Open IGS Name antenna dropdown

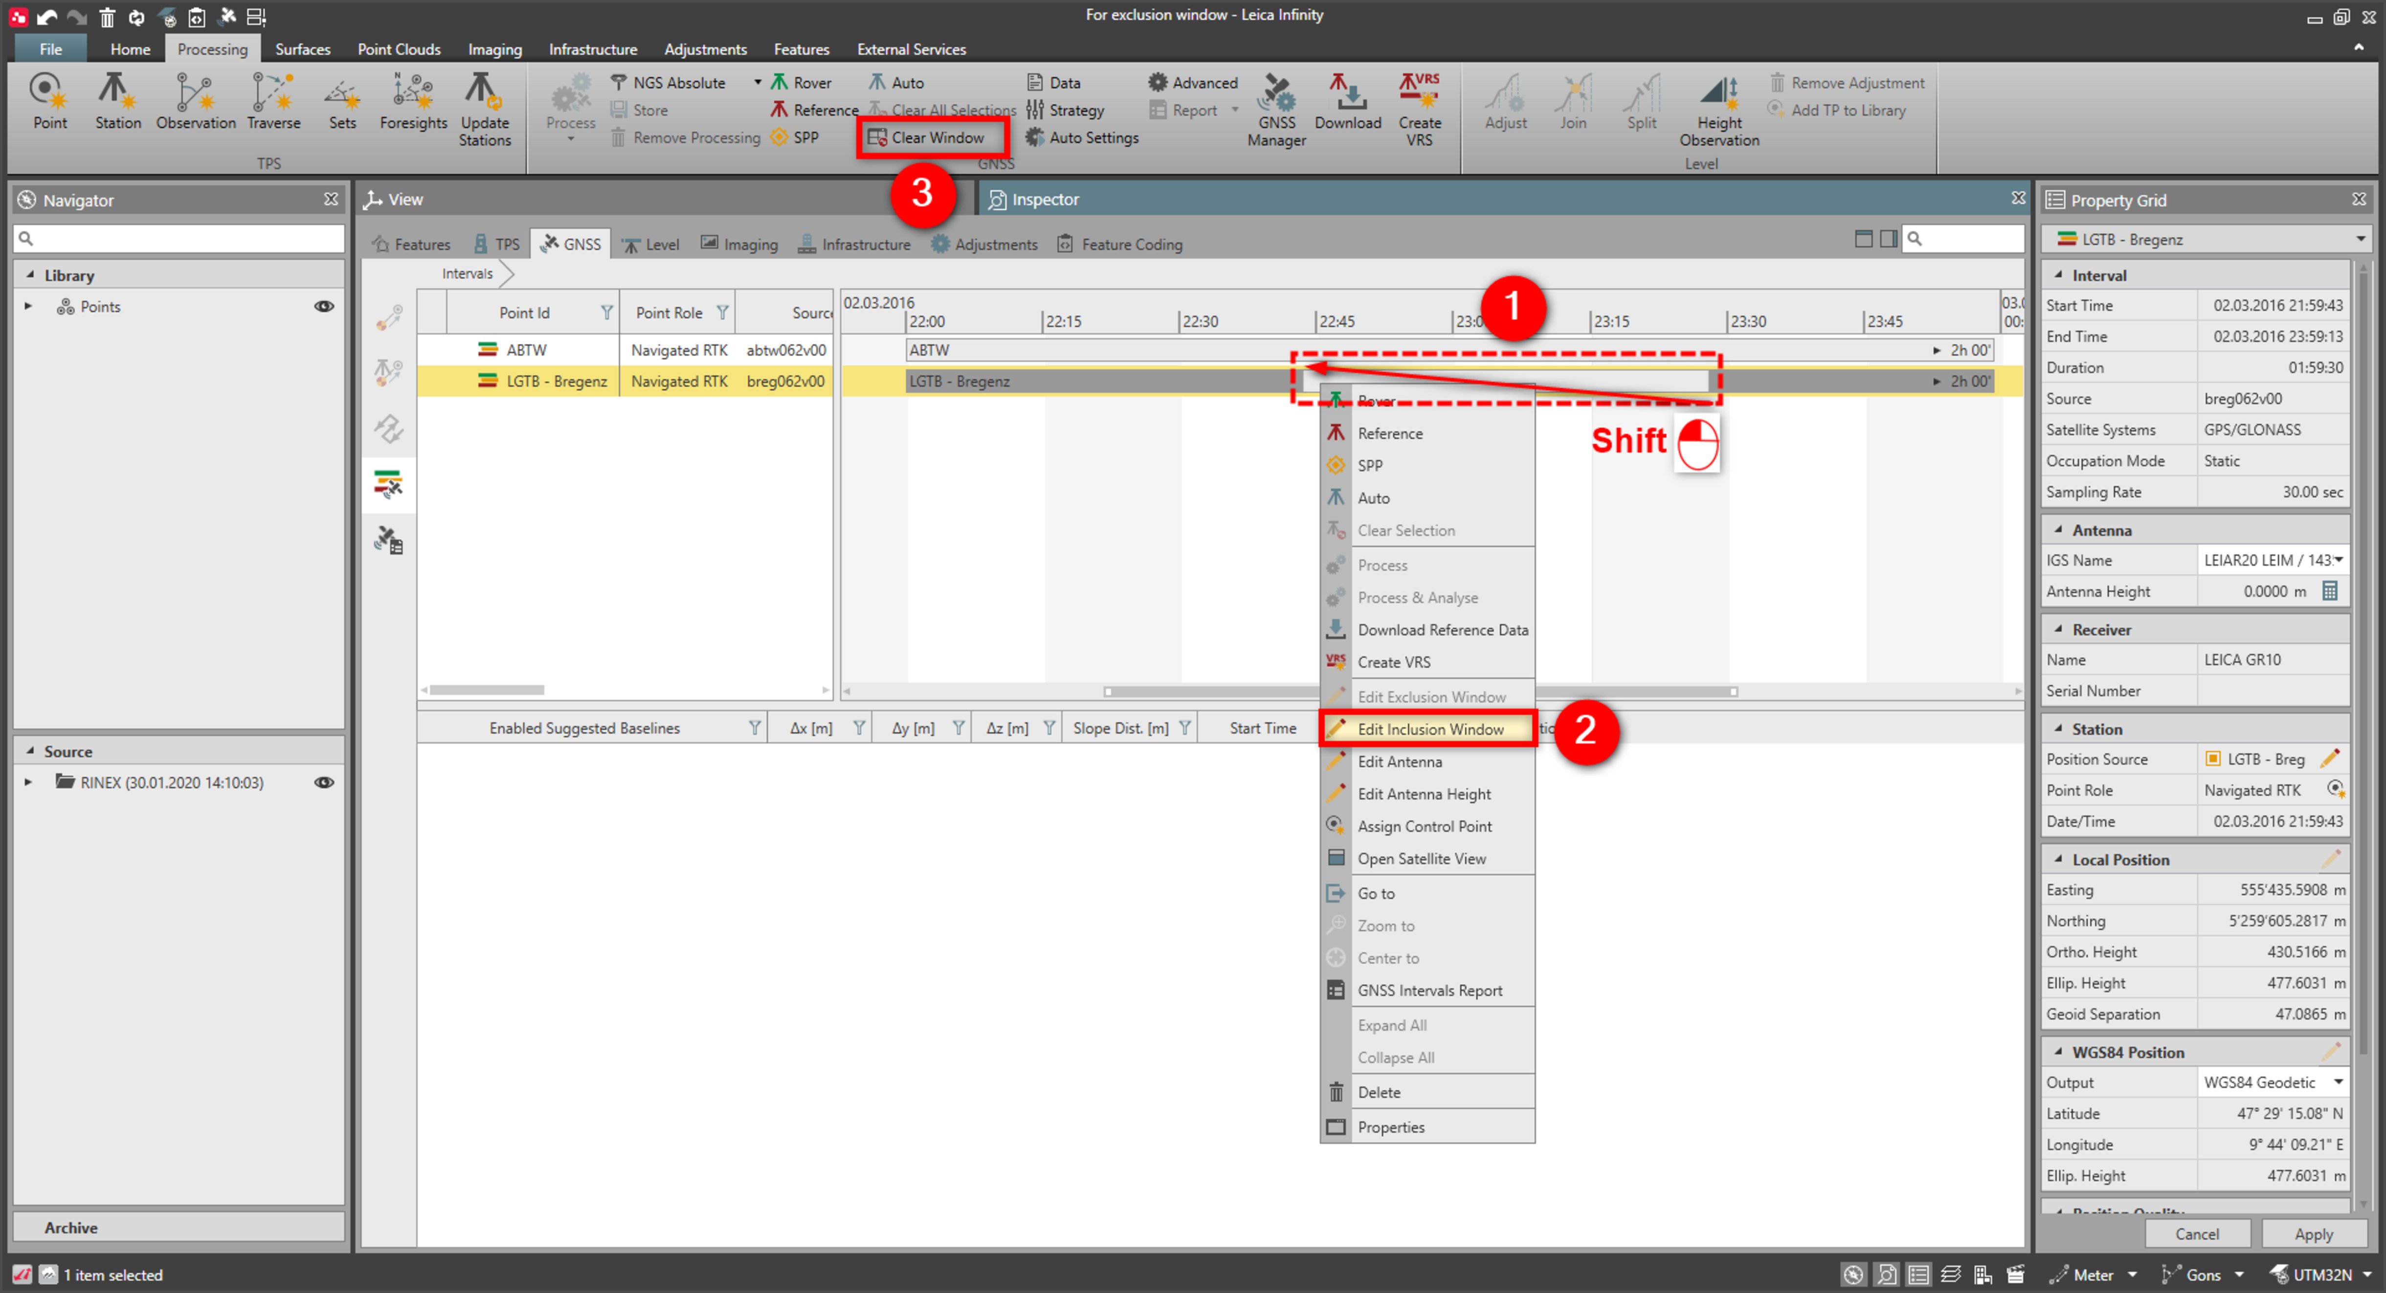[2339, 560]
